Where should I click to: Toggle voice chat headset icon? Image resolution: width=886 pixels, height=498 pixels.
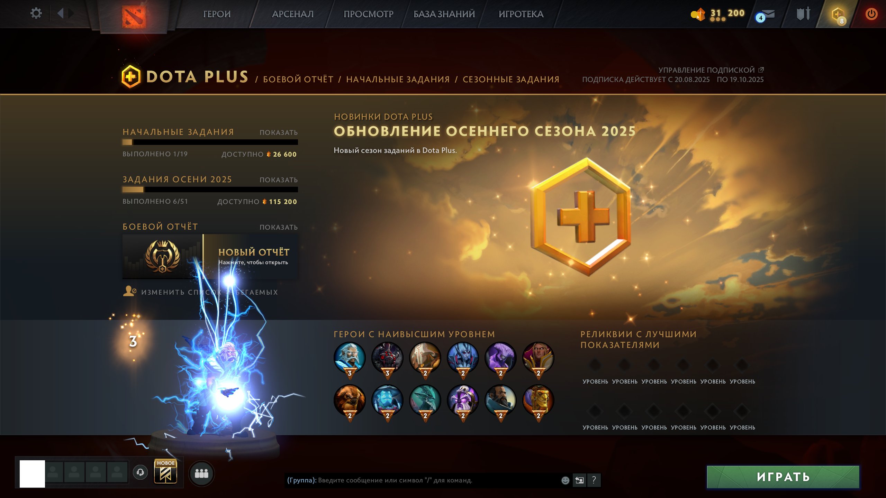pyautogui.click(x=140, y=472)
